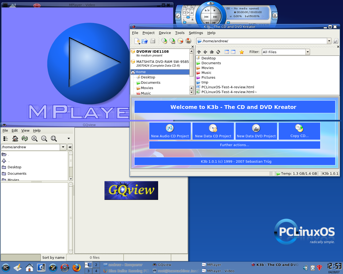Viewport: 343px width, 274px height.
Task: Open PCLinuxOS main menu button
Action: (x=6, y=267)
